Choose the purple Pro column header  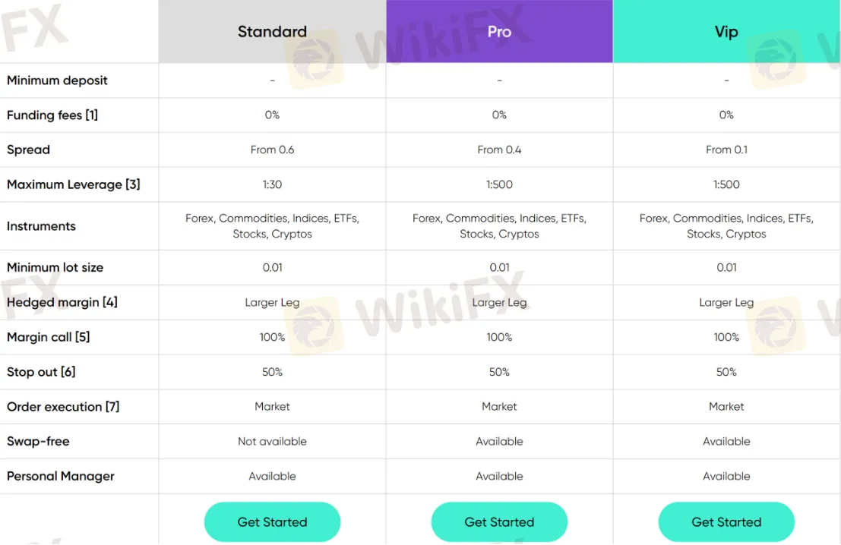pos(499,32)
